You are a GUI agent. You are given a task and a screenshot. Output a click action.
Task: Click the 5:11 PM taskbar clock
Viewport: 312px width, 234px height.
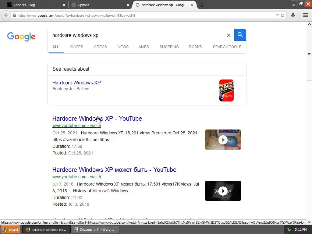coord(301,230)
